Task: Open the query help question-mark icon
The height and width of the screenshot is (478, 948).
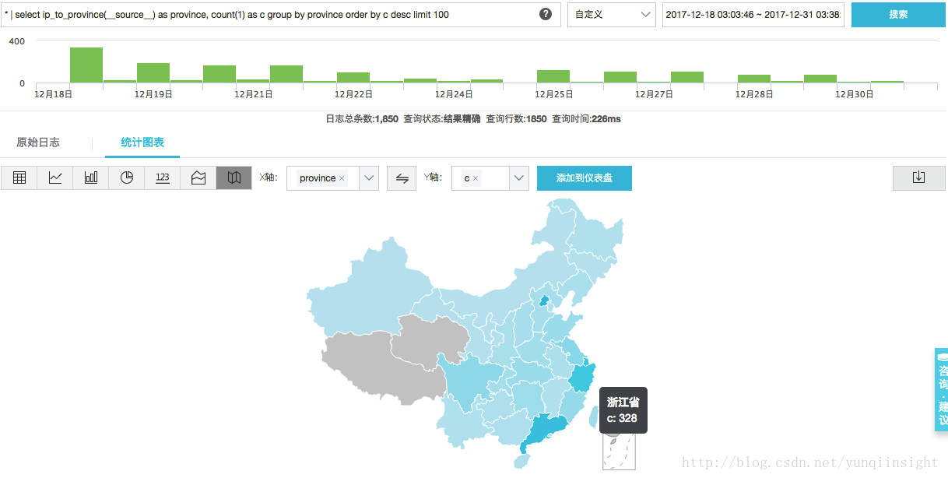Action: [x=546, y=14]
